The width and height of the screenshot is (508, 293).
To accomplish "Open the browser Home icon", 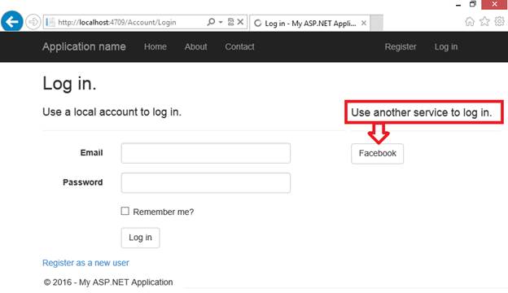I will pyautogui.click(x=470, y=22).
